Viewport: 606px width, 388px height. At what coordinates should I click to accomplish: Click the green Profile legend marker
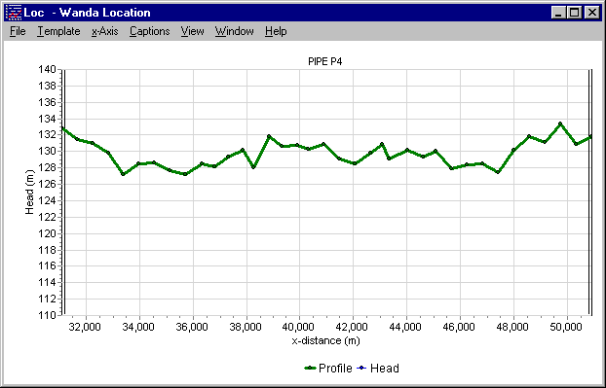click(311, 369)
